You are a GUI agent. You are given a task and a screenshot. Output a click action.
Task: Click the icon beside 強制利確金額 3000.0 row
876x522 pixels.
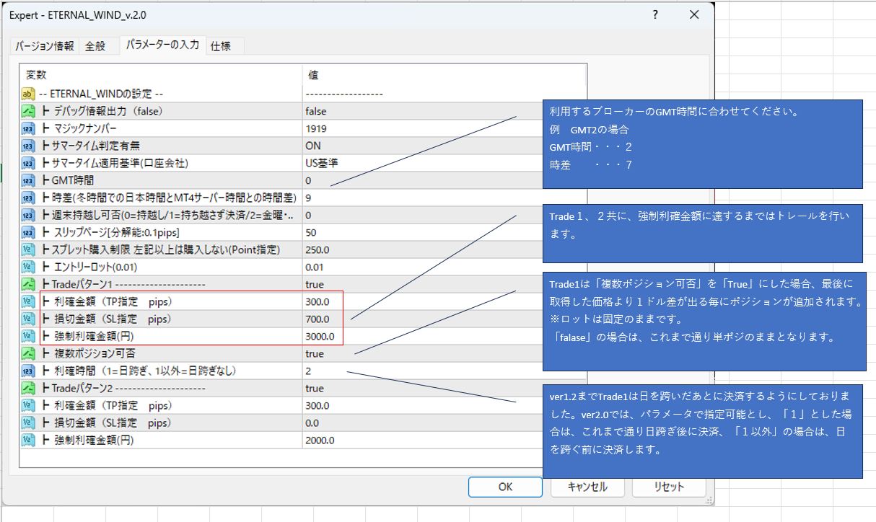pyautogui.click(x=28, y=336)
